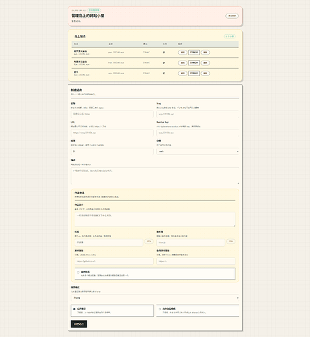Viewport: 310px width, 337px height.
Task: Toggle the checkbox inside the yellow work-info section
Action: tap(78, 272)
